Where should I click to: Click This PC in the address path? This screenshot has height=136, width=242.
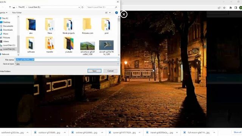[x=22, y=7]
